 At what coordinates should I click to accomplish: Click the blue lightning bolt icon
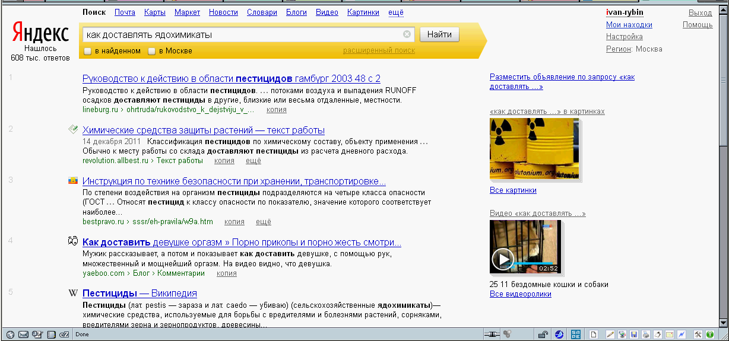pos(682,334)
